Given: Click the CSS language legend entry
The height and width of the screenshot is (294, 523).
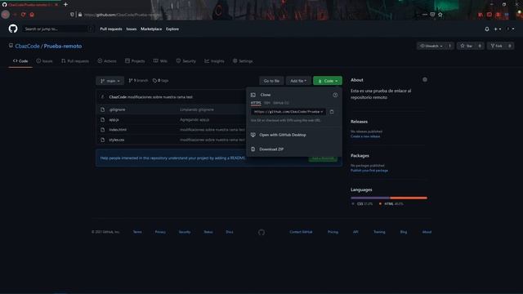Looking at the screenshot, I should click(x=362, y=203).
